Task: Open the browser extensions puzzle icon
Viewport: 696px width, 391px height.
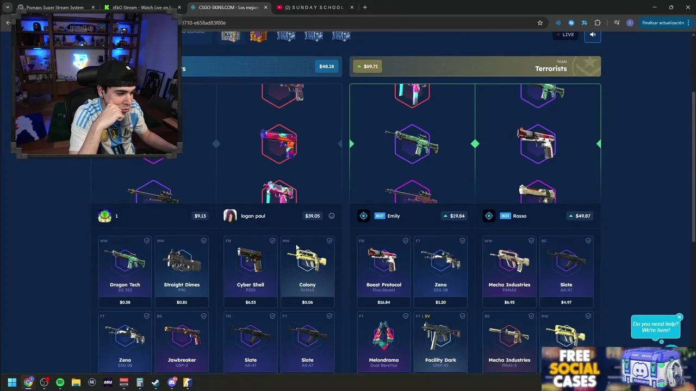Action: (598, 23)
